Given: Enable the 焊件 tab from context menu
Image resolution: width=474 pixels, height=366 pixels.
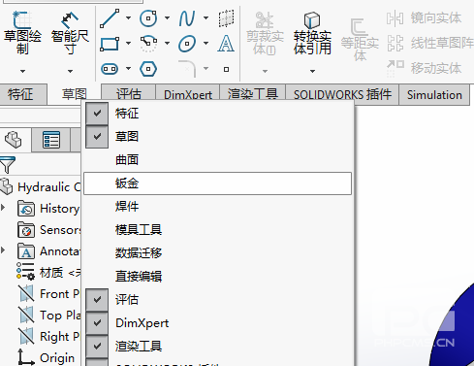Looking at the screenshot, I should click(x=217, y=207).
